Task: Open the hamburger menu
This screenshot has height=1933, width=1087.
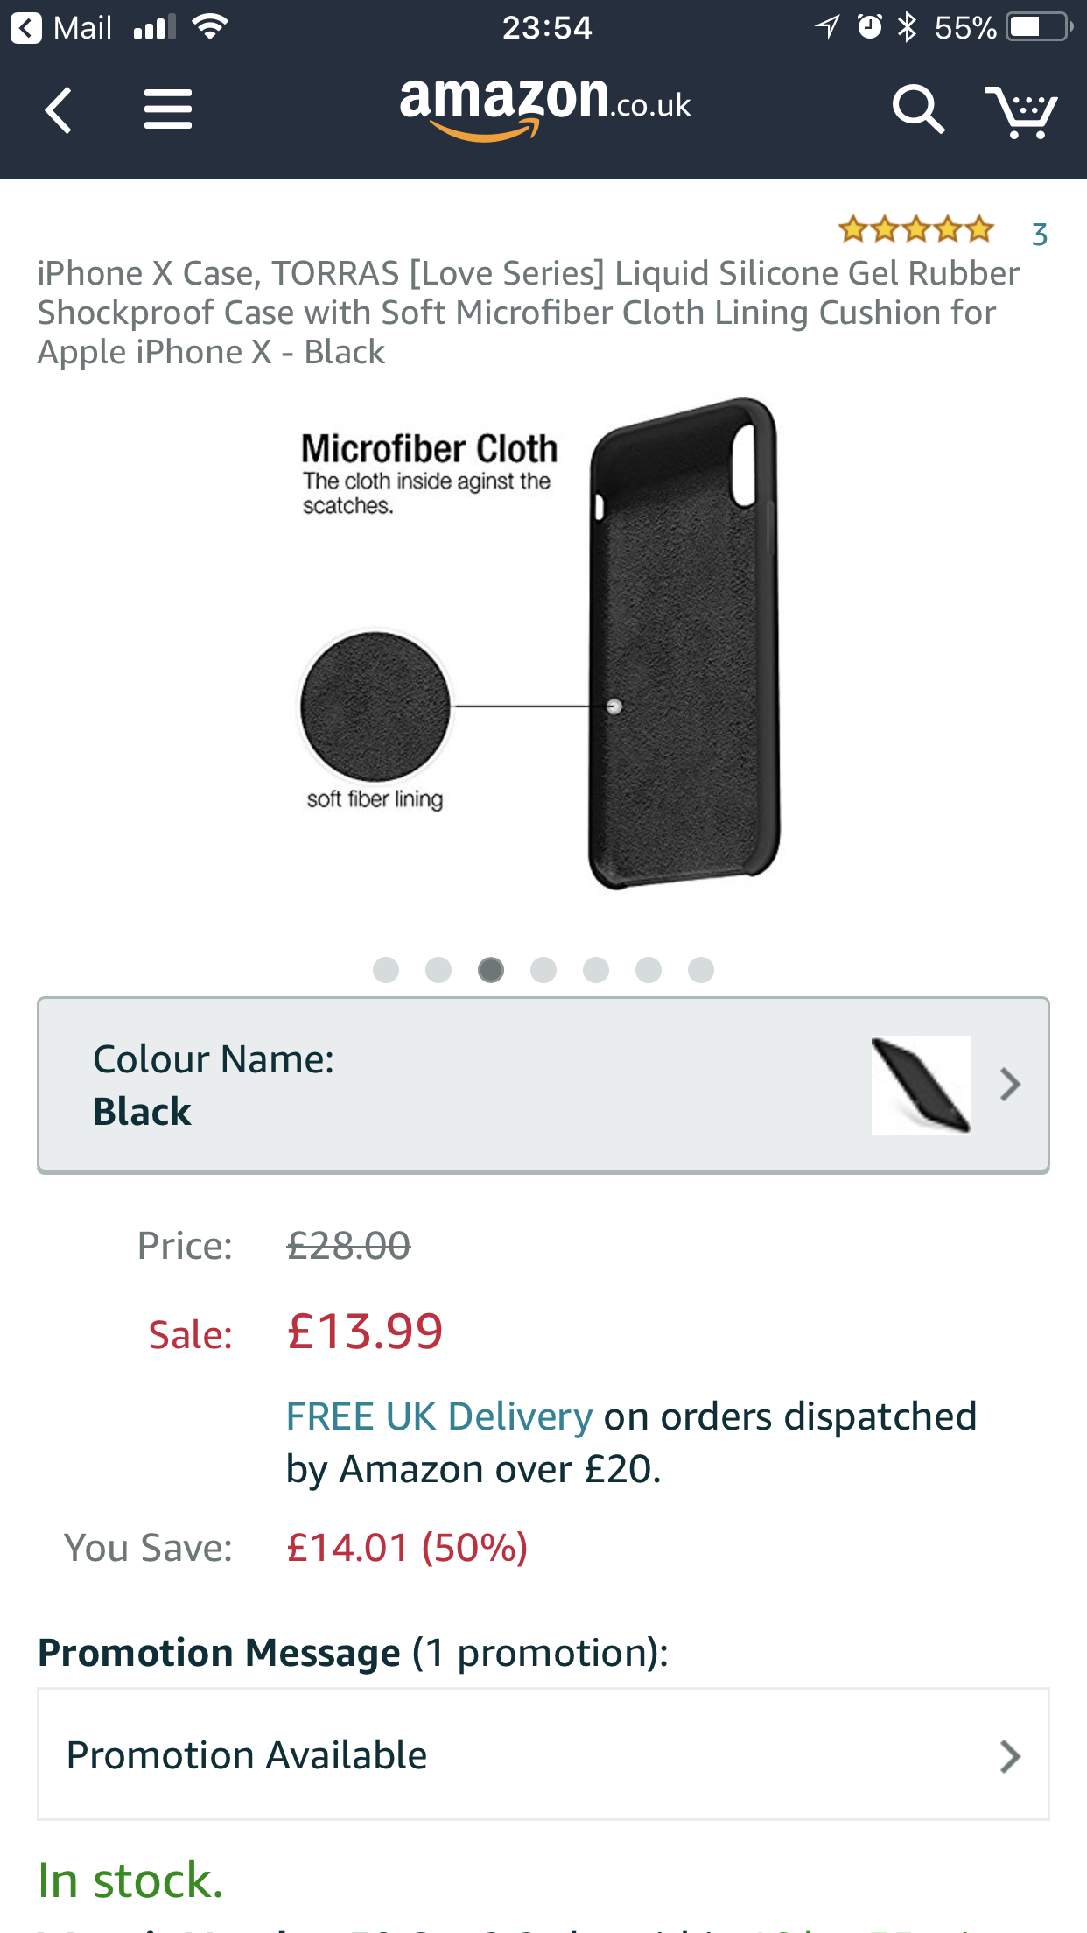Action: (x=168, y=109)
